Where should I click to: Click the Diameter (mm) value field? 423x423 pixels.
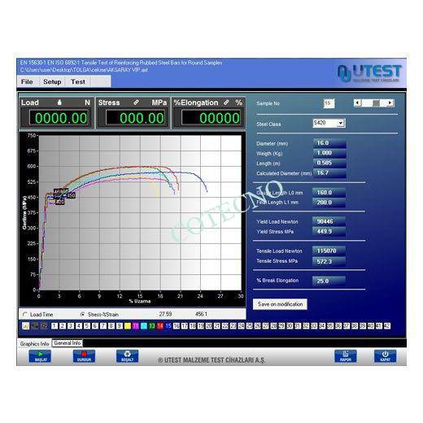(329, 143)
